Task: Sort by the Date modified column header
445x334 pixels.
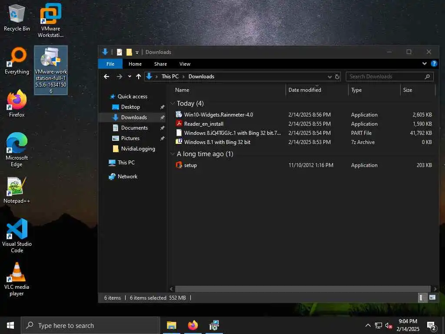Action: pos(317,90)
